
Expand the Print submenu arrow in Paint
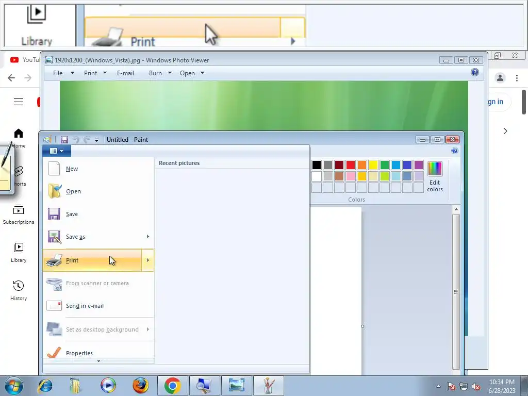[x=148, y=260]
